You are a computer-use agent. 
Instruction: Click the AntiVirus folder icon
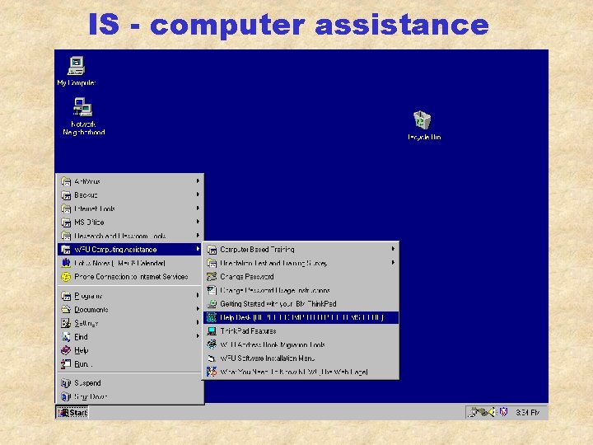pos(66,181)
